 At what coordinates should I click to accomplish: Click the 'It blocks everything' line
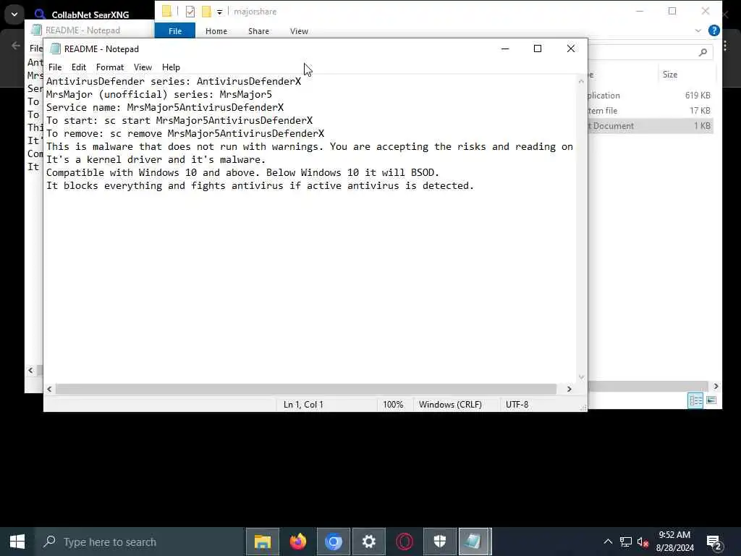pyautogui.click(x=260, y=186)
